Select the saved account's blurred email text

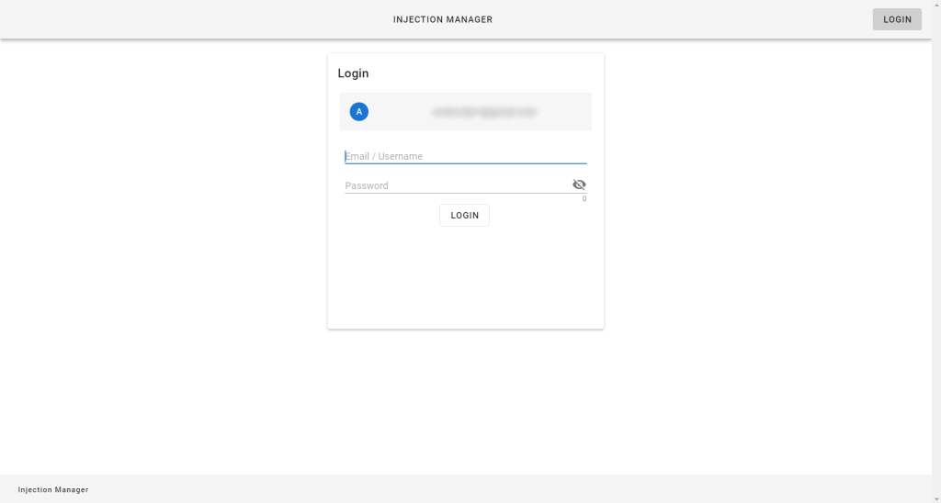(483, 112)
